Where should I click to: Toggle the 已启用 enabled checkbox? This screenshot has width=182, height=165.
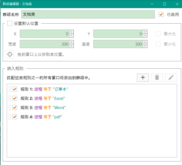161,14
